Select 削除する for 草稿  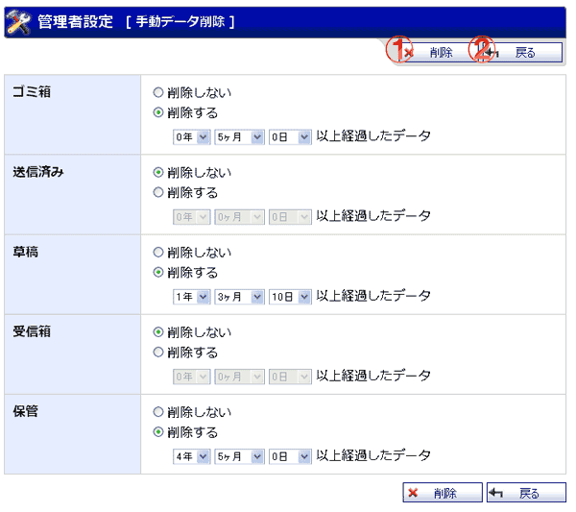pyautogui.click(x=158, y=272)
